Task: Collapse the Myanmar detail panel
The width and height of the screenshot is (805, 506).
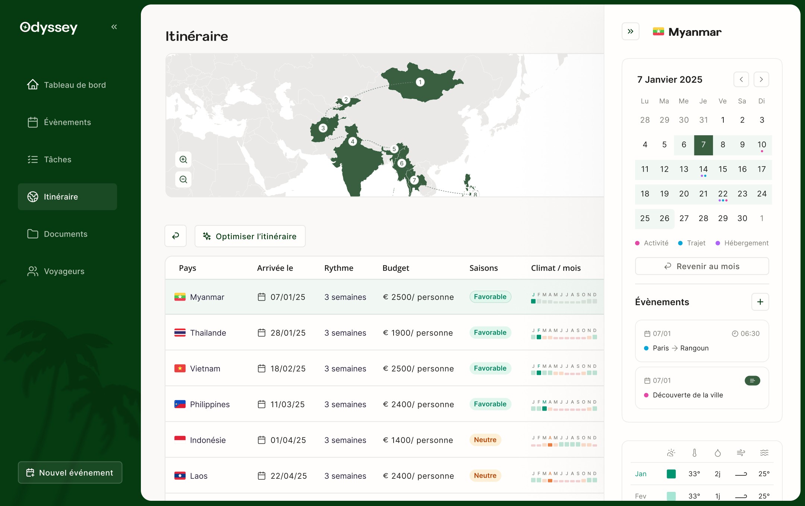Action: 630,31
